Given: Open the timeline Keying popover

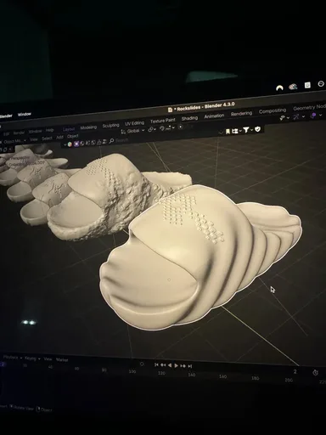Looking at the screenshot, I should pos(31,359).
